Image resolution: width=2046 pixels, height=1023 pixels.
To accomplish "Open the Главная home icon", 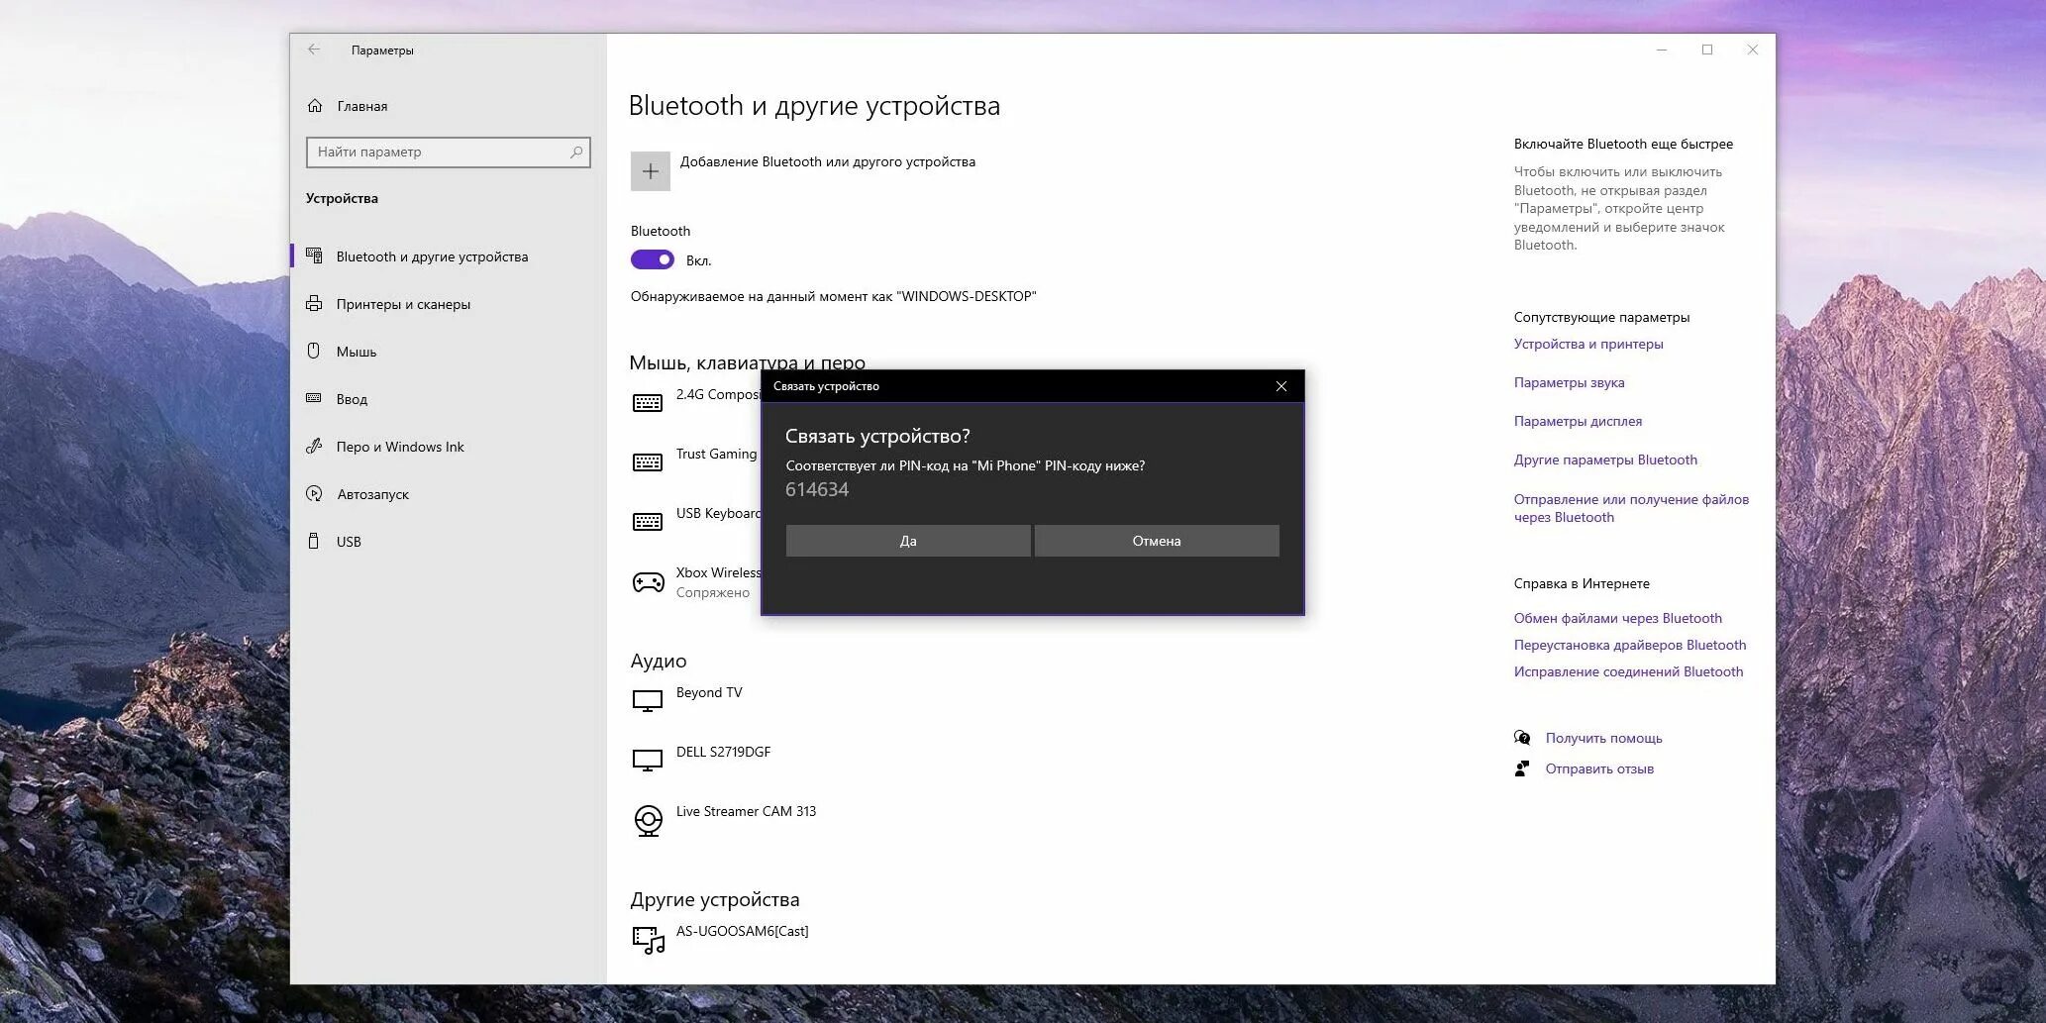I will pyautogui.click(x=315, y=106).
